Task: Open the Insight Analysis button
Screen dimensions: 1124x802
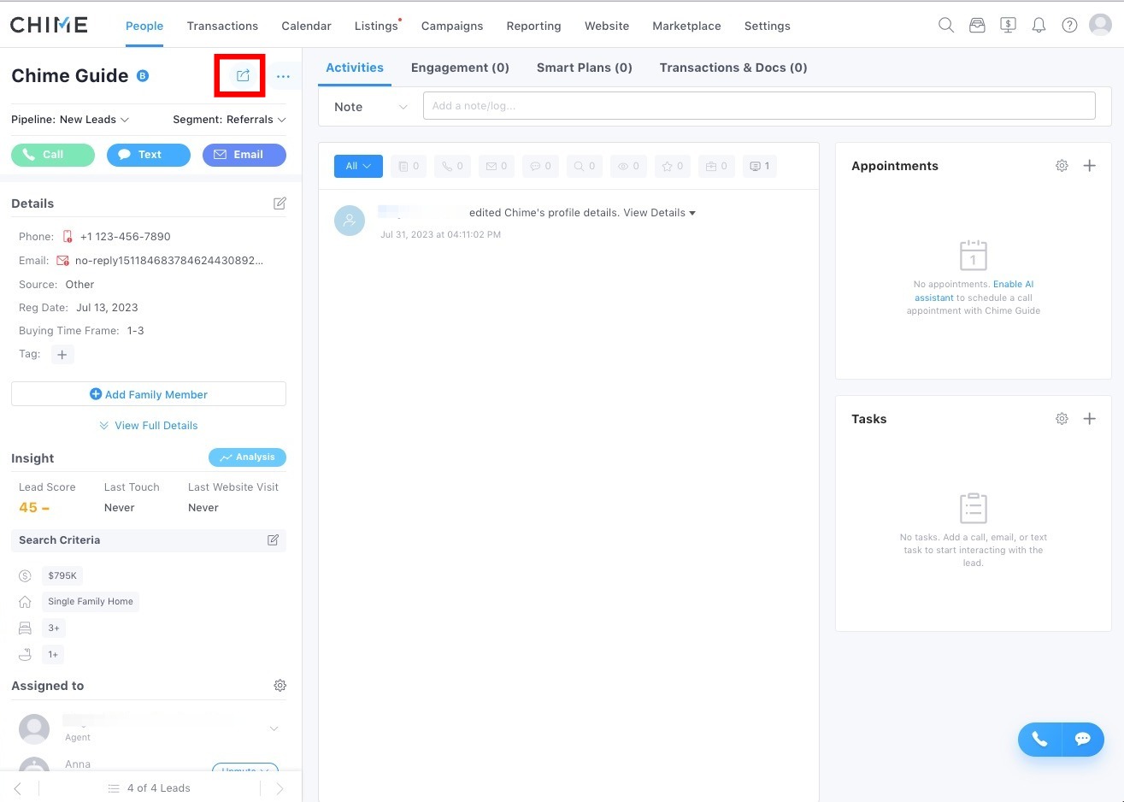Action: [x=247, y=457]
